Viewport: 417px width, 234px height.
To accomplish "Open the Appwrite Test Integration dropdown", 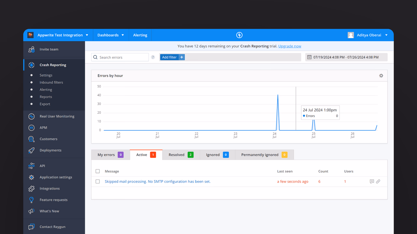I will tap(58, 35).
